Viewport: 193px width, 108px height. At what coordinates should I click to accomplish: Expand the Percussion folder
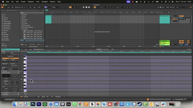[x=21, y=25]
